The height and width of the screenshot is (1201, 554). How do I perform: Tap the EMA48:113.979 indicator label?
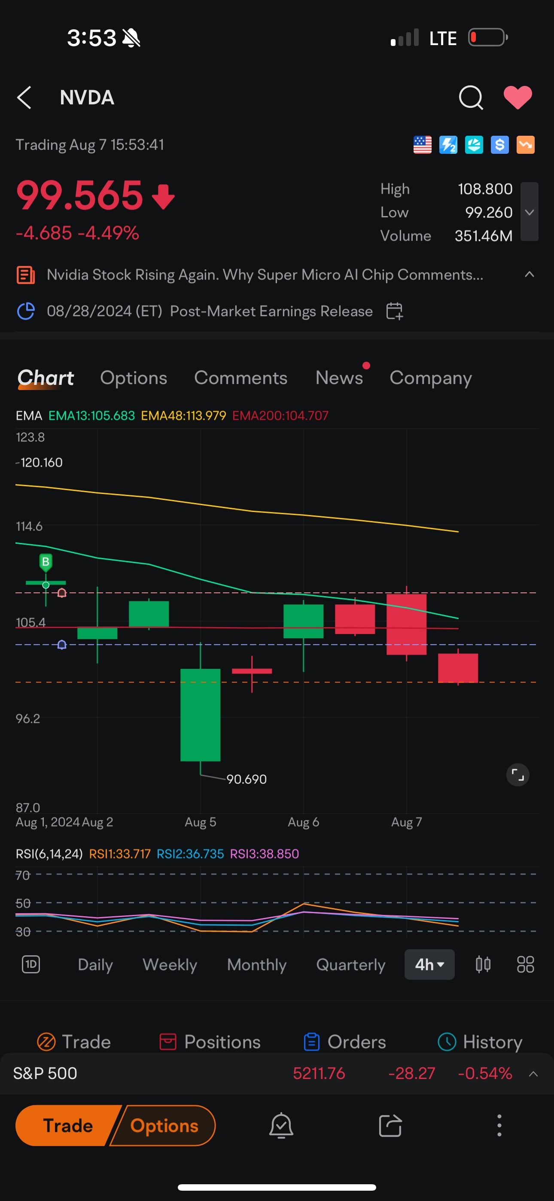(x=183, y=415)
